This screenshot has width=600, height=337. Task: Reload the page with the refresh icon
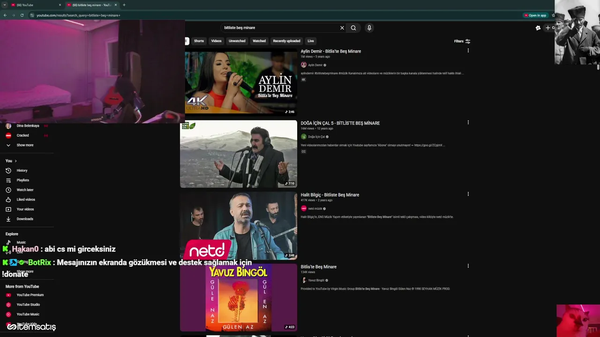click(x=22, y=15)
